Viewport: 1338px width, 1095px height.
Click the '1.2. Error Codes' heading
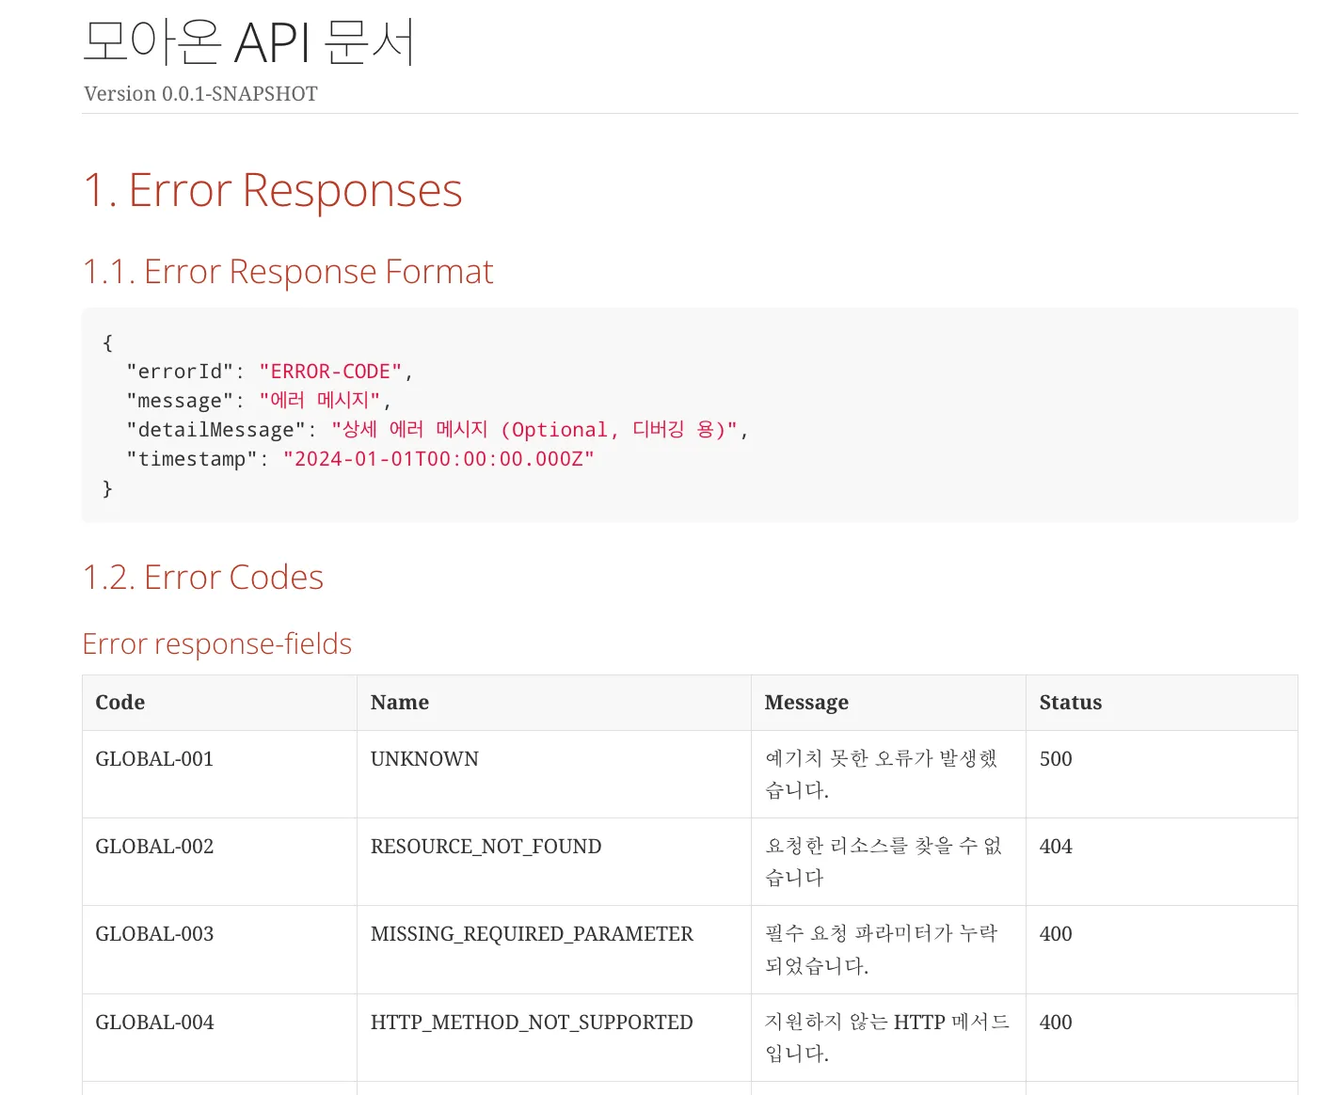tap(203, 578)
